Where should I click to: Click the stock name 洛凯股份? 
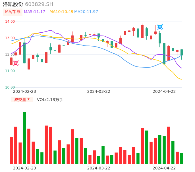pyautogui.click(x=13, y=4)
